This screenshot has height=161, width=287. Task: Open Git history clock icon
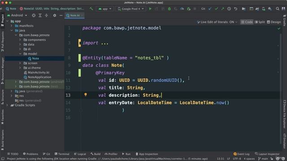[x=229, y=8]
